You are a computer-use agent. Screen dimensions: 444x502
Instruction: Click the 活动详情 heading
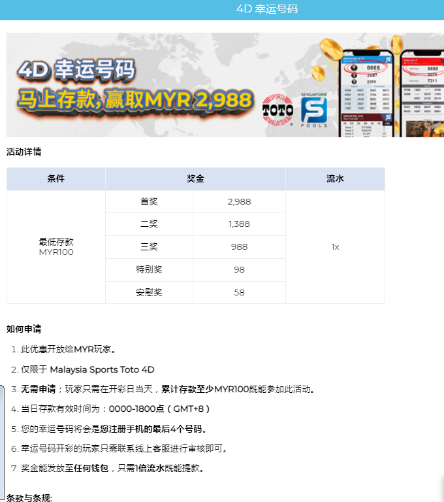(24, 152)
